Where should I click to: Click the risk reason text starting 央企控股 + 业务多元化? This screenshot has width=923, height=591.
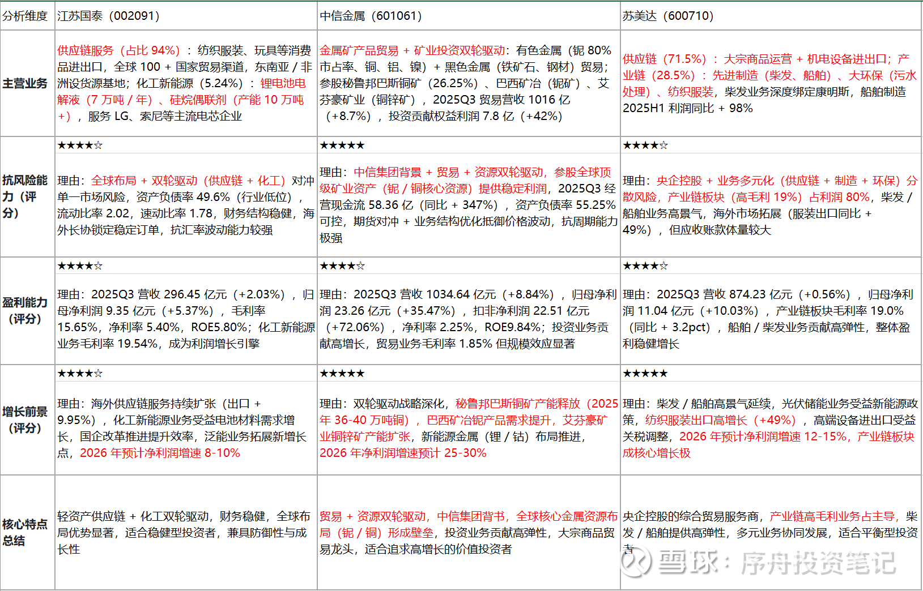pos(771,205)
